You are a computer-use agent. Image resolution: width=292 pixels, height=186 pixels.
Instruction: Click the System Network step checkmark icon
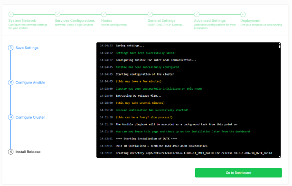coord(11,14)
